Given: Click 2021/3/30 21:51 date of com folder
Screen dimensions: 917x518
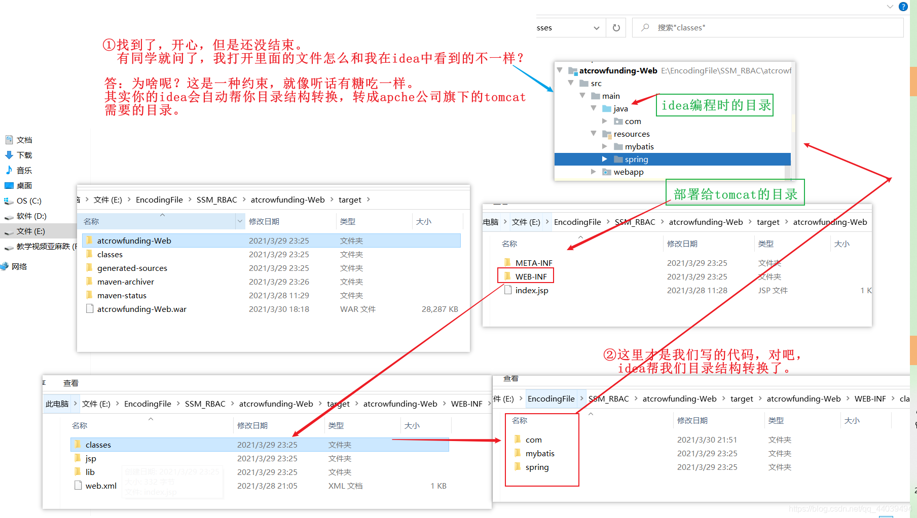Looking at the screenshot, I should coord(707,440).
